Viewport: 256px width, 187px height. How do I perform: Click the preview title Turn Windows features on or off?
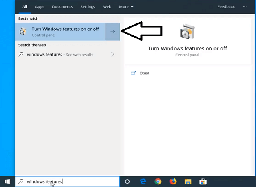pos(187,48)
